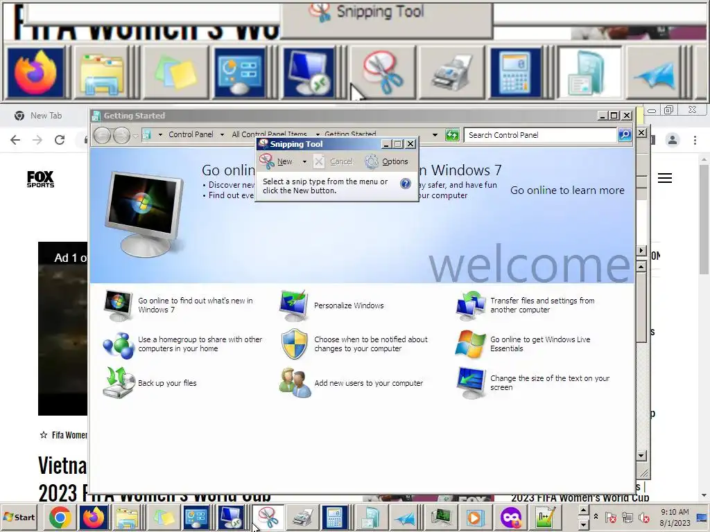710x532 pixels.
Task: Click the Start button
Action: pyautogui.click(x=19, y=517)
